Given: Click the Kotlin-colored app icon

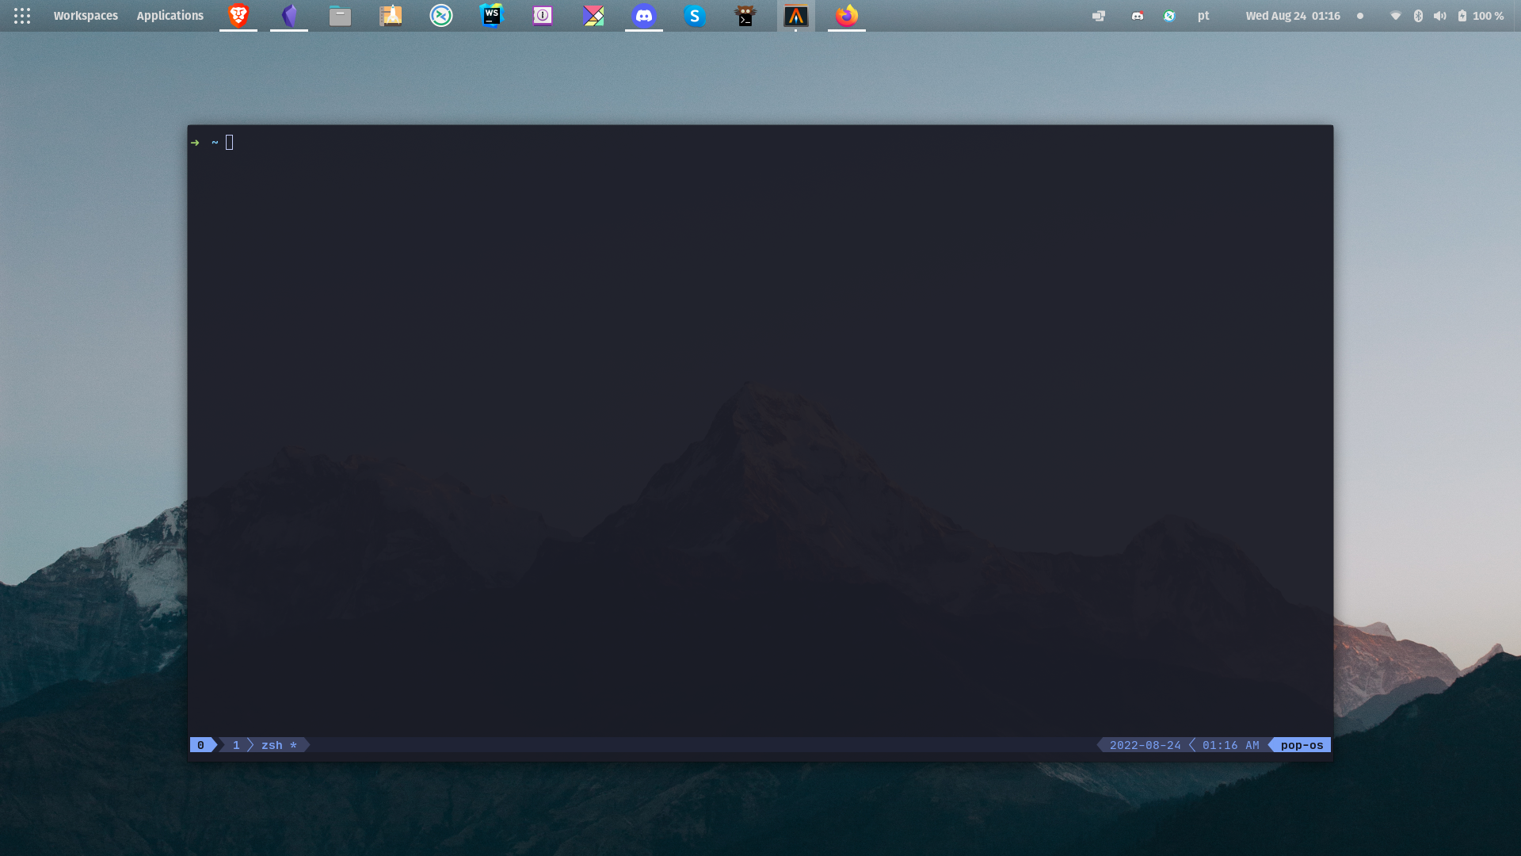Looking at the screenshot, I should coord(593,15).
